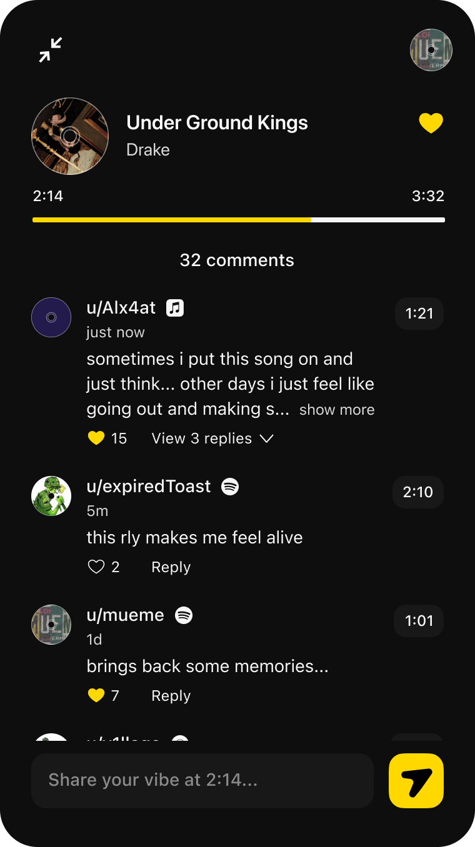Focus the Share your vibe input field
The image size is (475, 847).
[x=202, y=780]
